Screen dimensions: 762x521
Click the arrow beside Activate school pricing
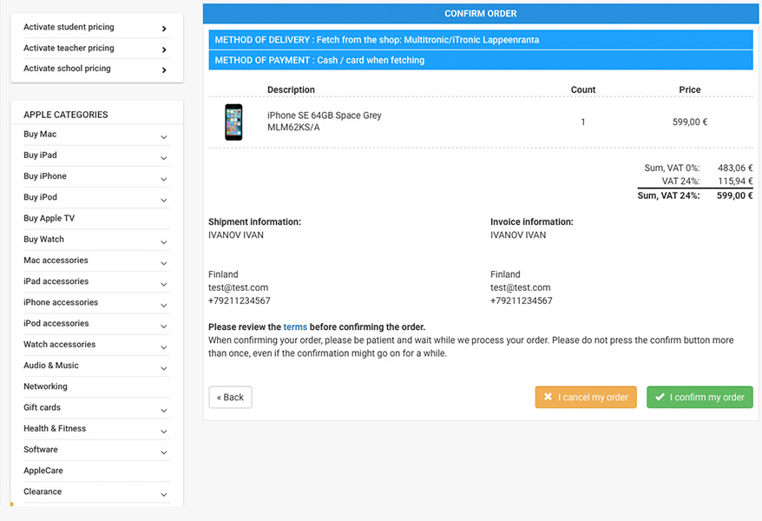point(164,70)
